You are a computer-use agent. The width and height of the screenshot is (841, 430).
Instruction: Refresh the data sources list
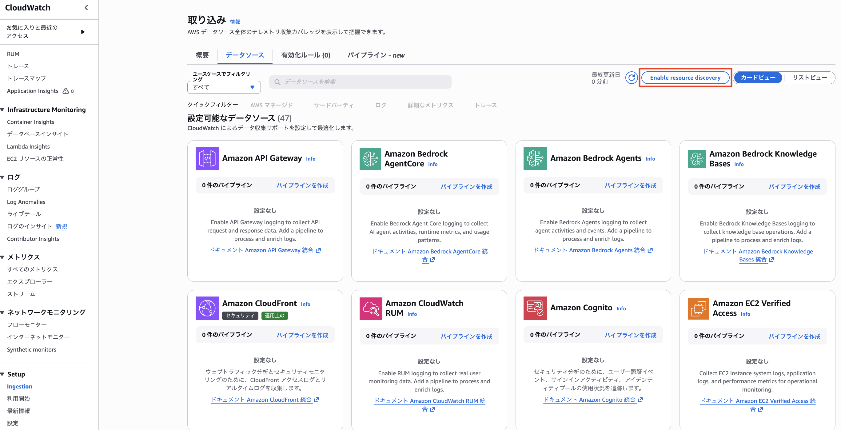[x=632, y=78]
